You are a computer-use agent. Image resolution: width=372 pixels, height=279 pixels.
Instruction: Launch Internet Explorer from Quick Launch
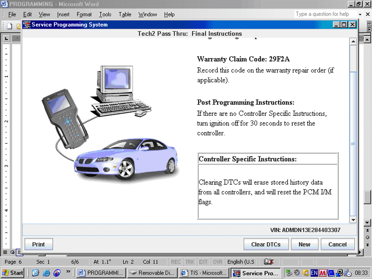46,273
